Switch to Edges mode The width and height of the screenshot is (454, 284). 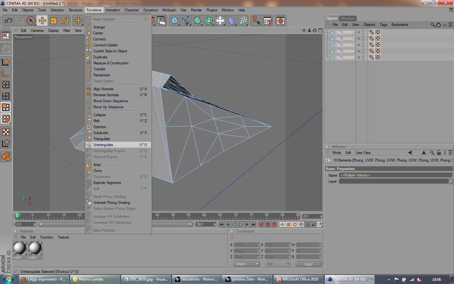tap(6, 96)
